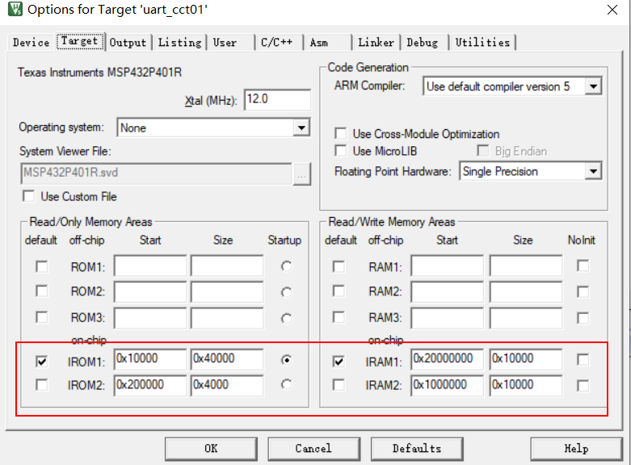Enable NoInit for RAM1
This screenshot has height=465, width=631.
[x=583, y=266]
